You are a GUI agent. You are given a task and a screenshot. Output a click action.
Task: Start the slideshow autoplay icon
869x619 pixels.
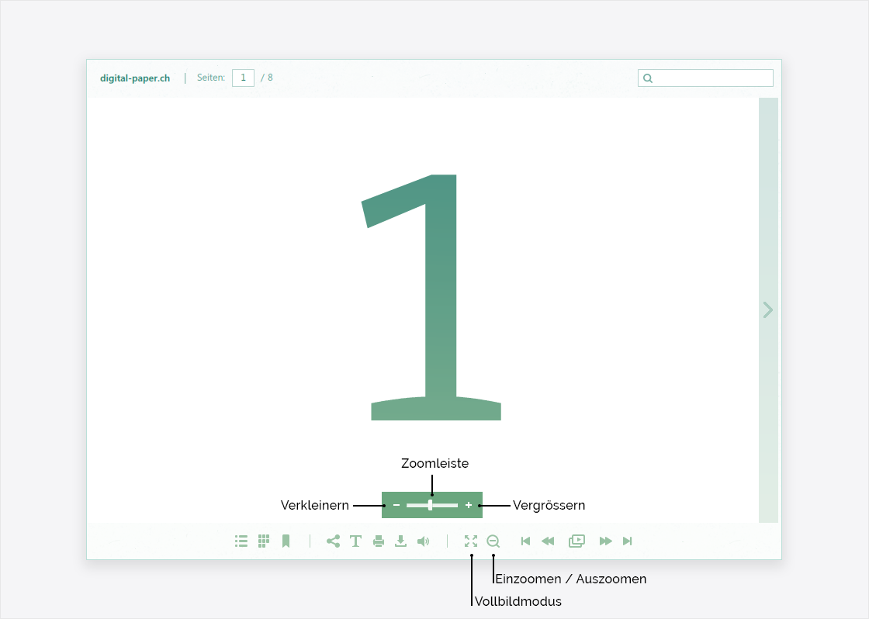[x=576, y=541]
